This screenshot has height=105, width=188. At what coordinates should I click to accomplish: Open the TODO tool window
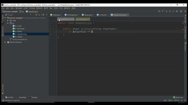[9, 97]
